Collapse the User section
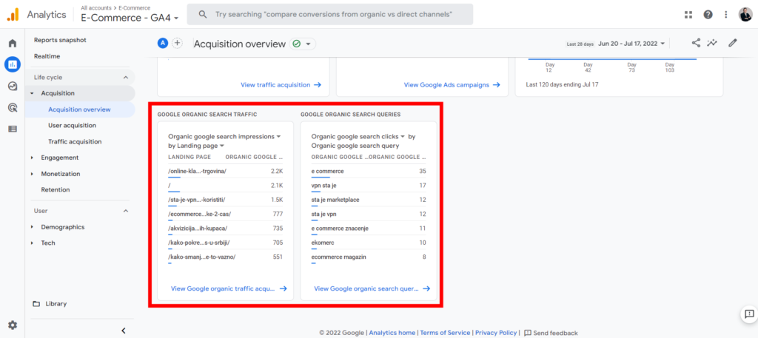This screenshot has height=338, width=758. (x=126, y=211)
